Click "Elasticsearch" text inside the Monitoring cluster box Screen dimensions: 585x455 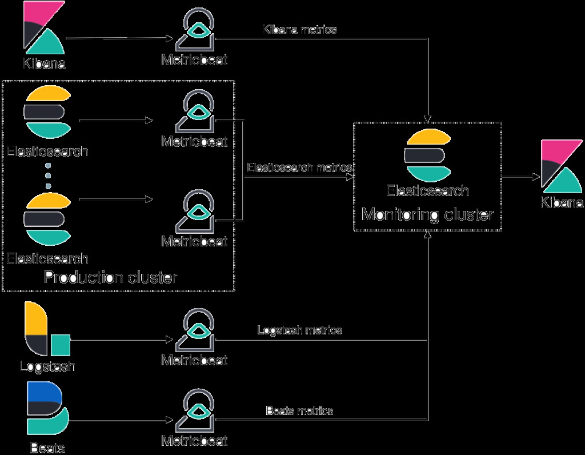coord(428,191)
